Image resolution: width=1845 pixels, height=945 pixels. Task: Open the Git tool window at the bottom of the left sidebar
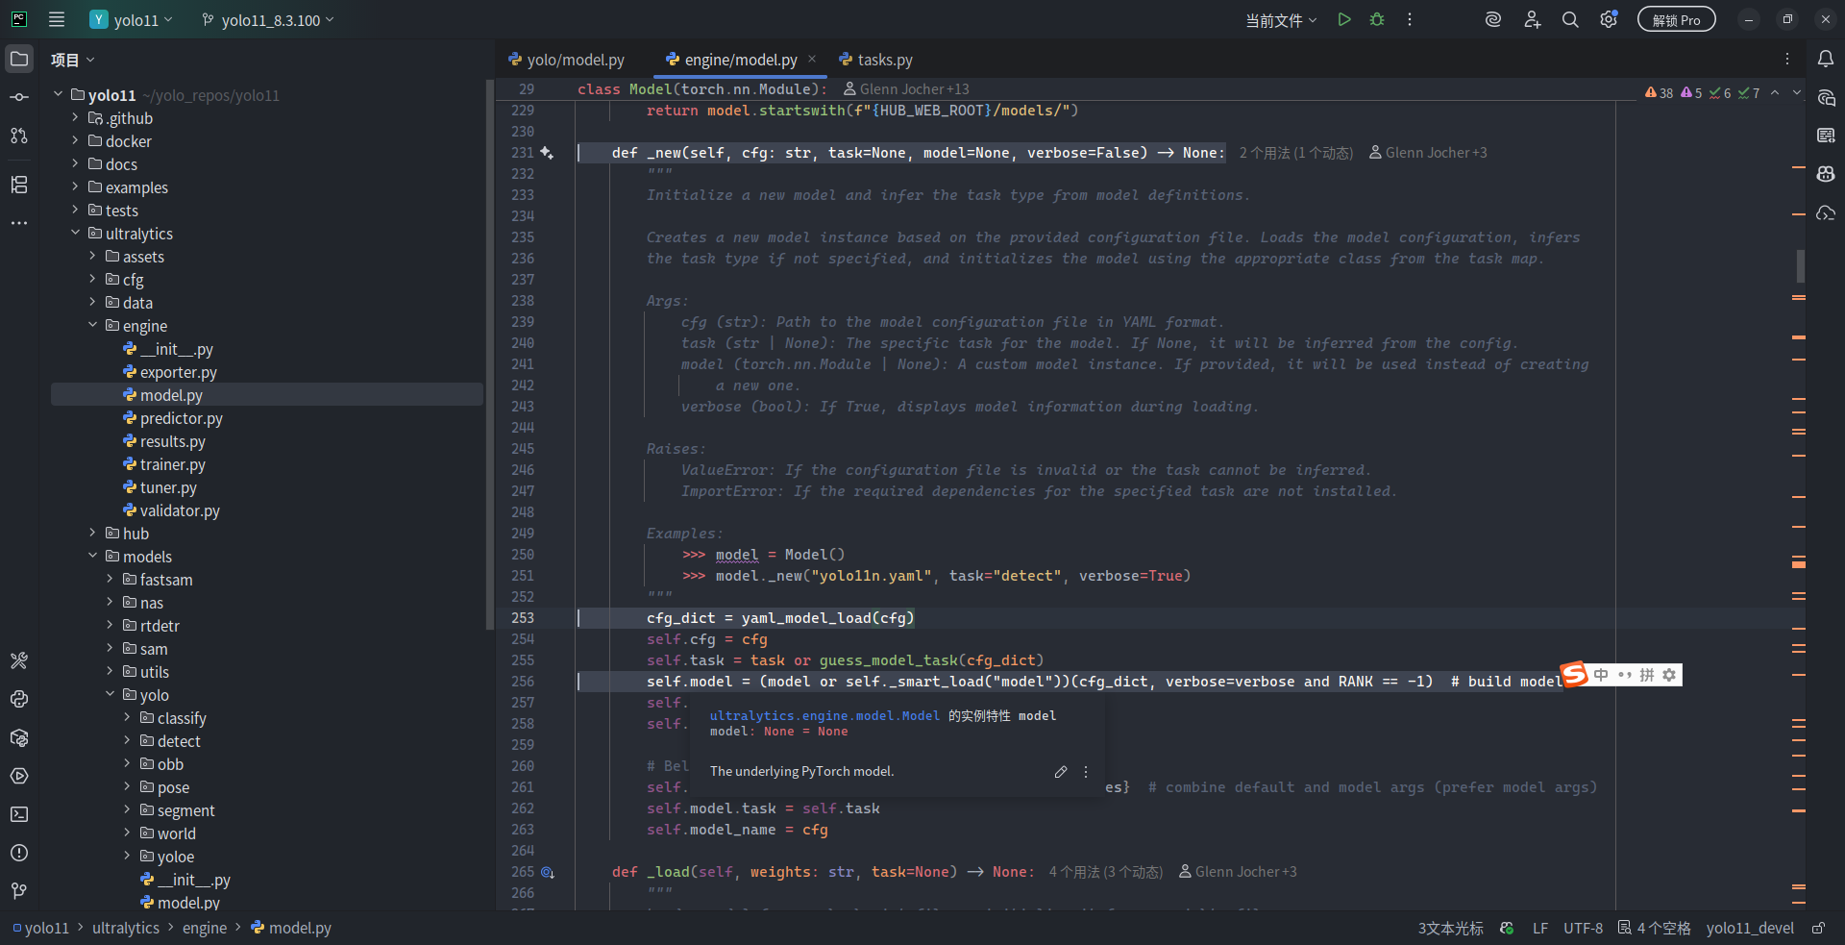19,891
